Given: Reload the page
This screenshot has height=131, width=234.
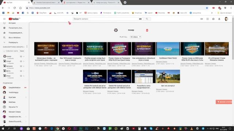Looking at the screenshot, I should tap(15, 8).
